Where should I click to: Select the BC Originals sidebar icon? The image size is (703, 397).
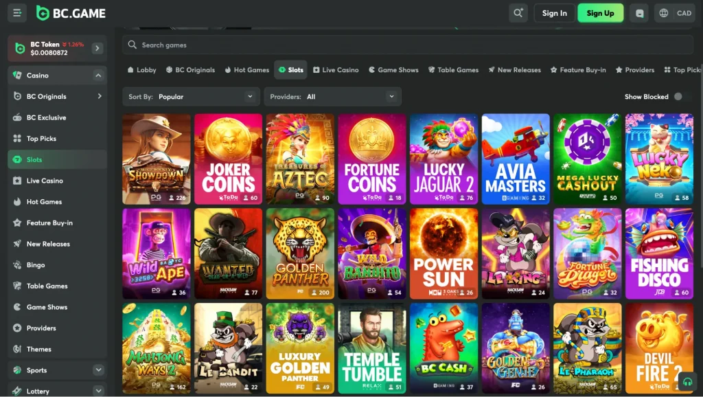pyautogui.click(x=17, y=96)
